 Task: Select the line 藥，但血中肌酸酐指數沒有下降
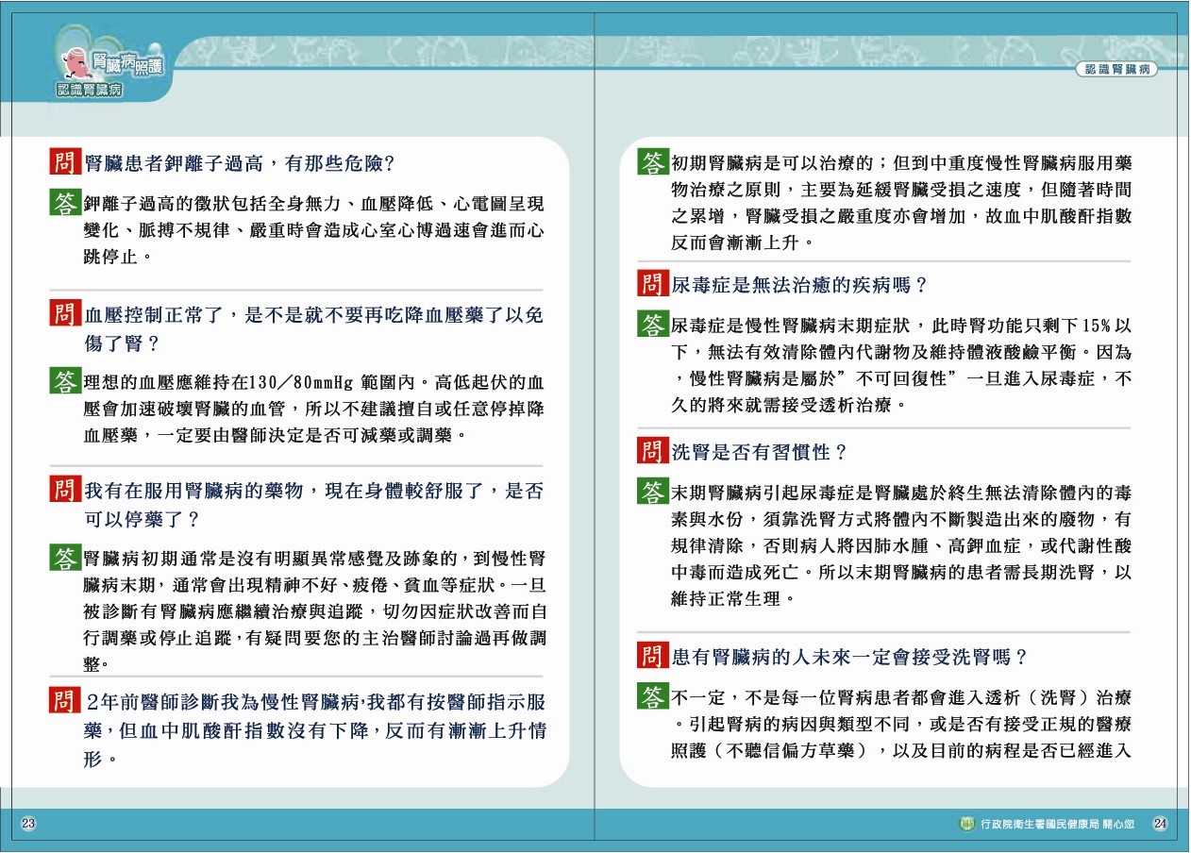pyautogui.click(x=314, y=730)
